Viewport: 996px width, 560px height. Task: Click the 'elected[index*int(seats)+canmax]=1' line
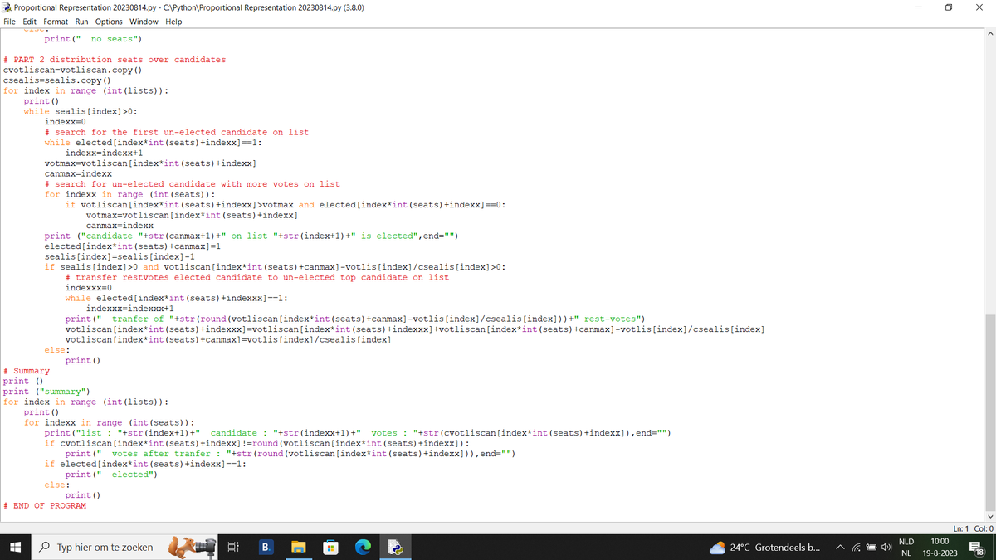(x=132, y=246)
